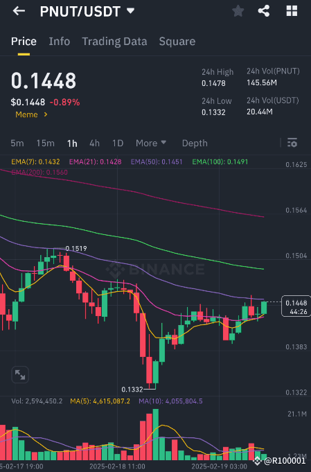The image size is (311, 472).
Task: Tap the 24h Vol(PNUT) 145.56M value
Action: click(x=262, y=82)
